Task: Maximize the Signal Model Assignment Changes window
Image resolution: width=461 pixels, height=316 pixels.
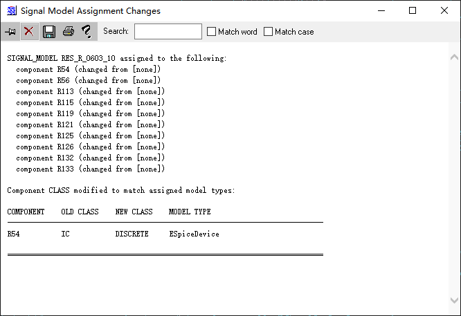Action: point(413,11)
